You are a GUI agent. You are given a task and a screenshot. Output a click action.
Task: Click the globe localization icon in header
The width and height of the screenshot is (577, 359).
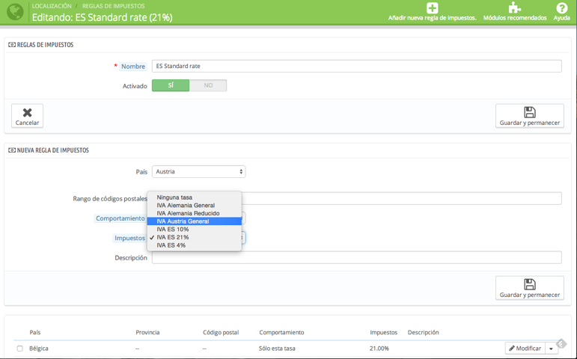[x=15, y=12]
